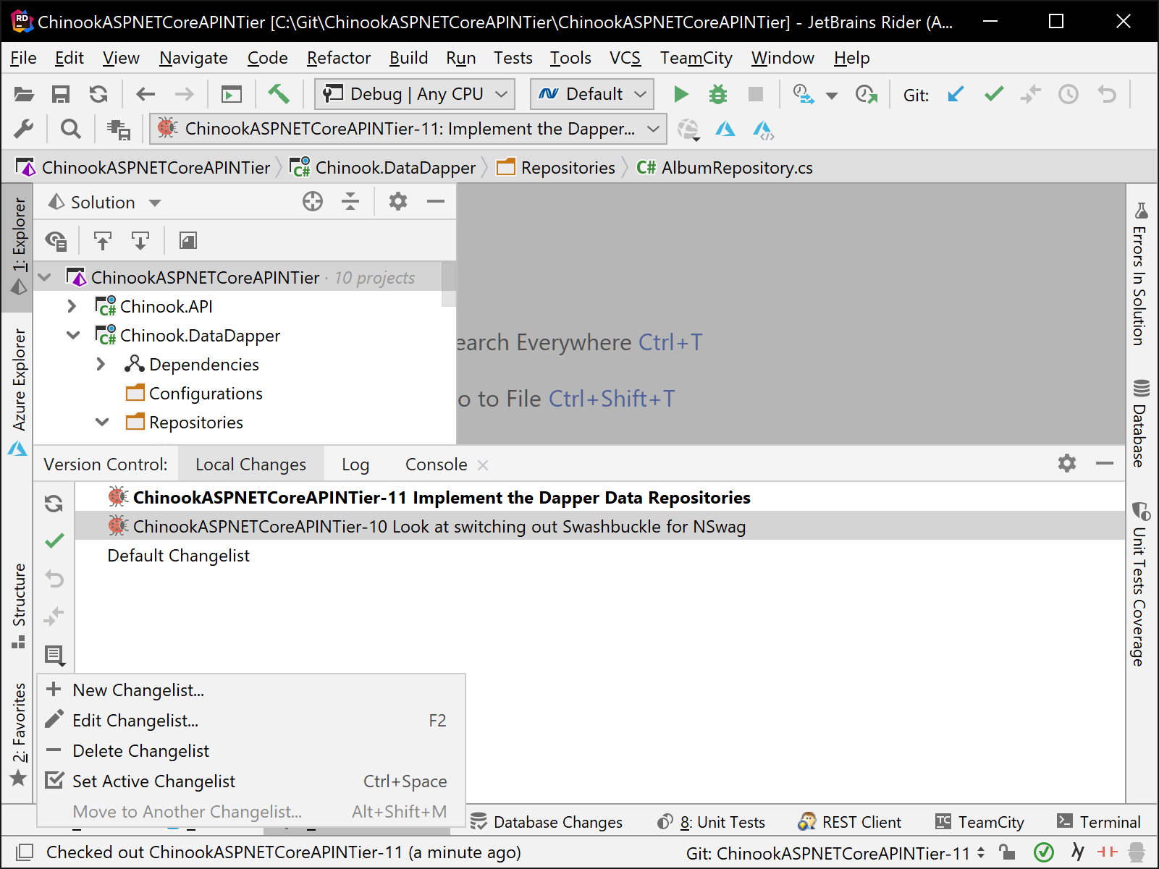Toggle the Errors In Solution panel
The height and width of the screenshot is (869, 1159).
coord(1141,275)
